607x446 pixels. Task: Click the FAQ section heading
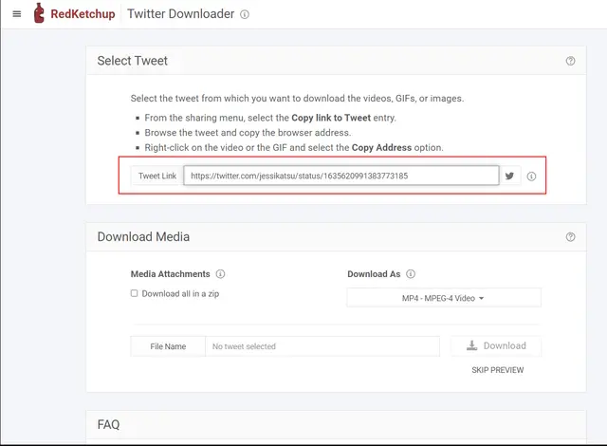point(108,424)
